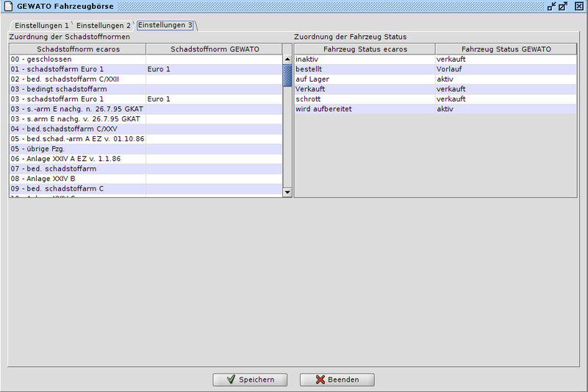
Task: Click the document icon in title bar
Action: click(x=7, y=7)
